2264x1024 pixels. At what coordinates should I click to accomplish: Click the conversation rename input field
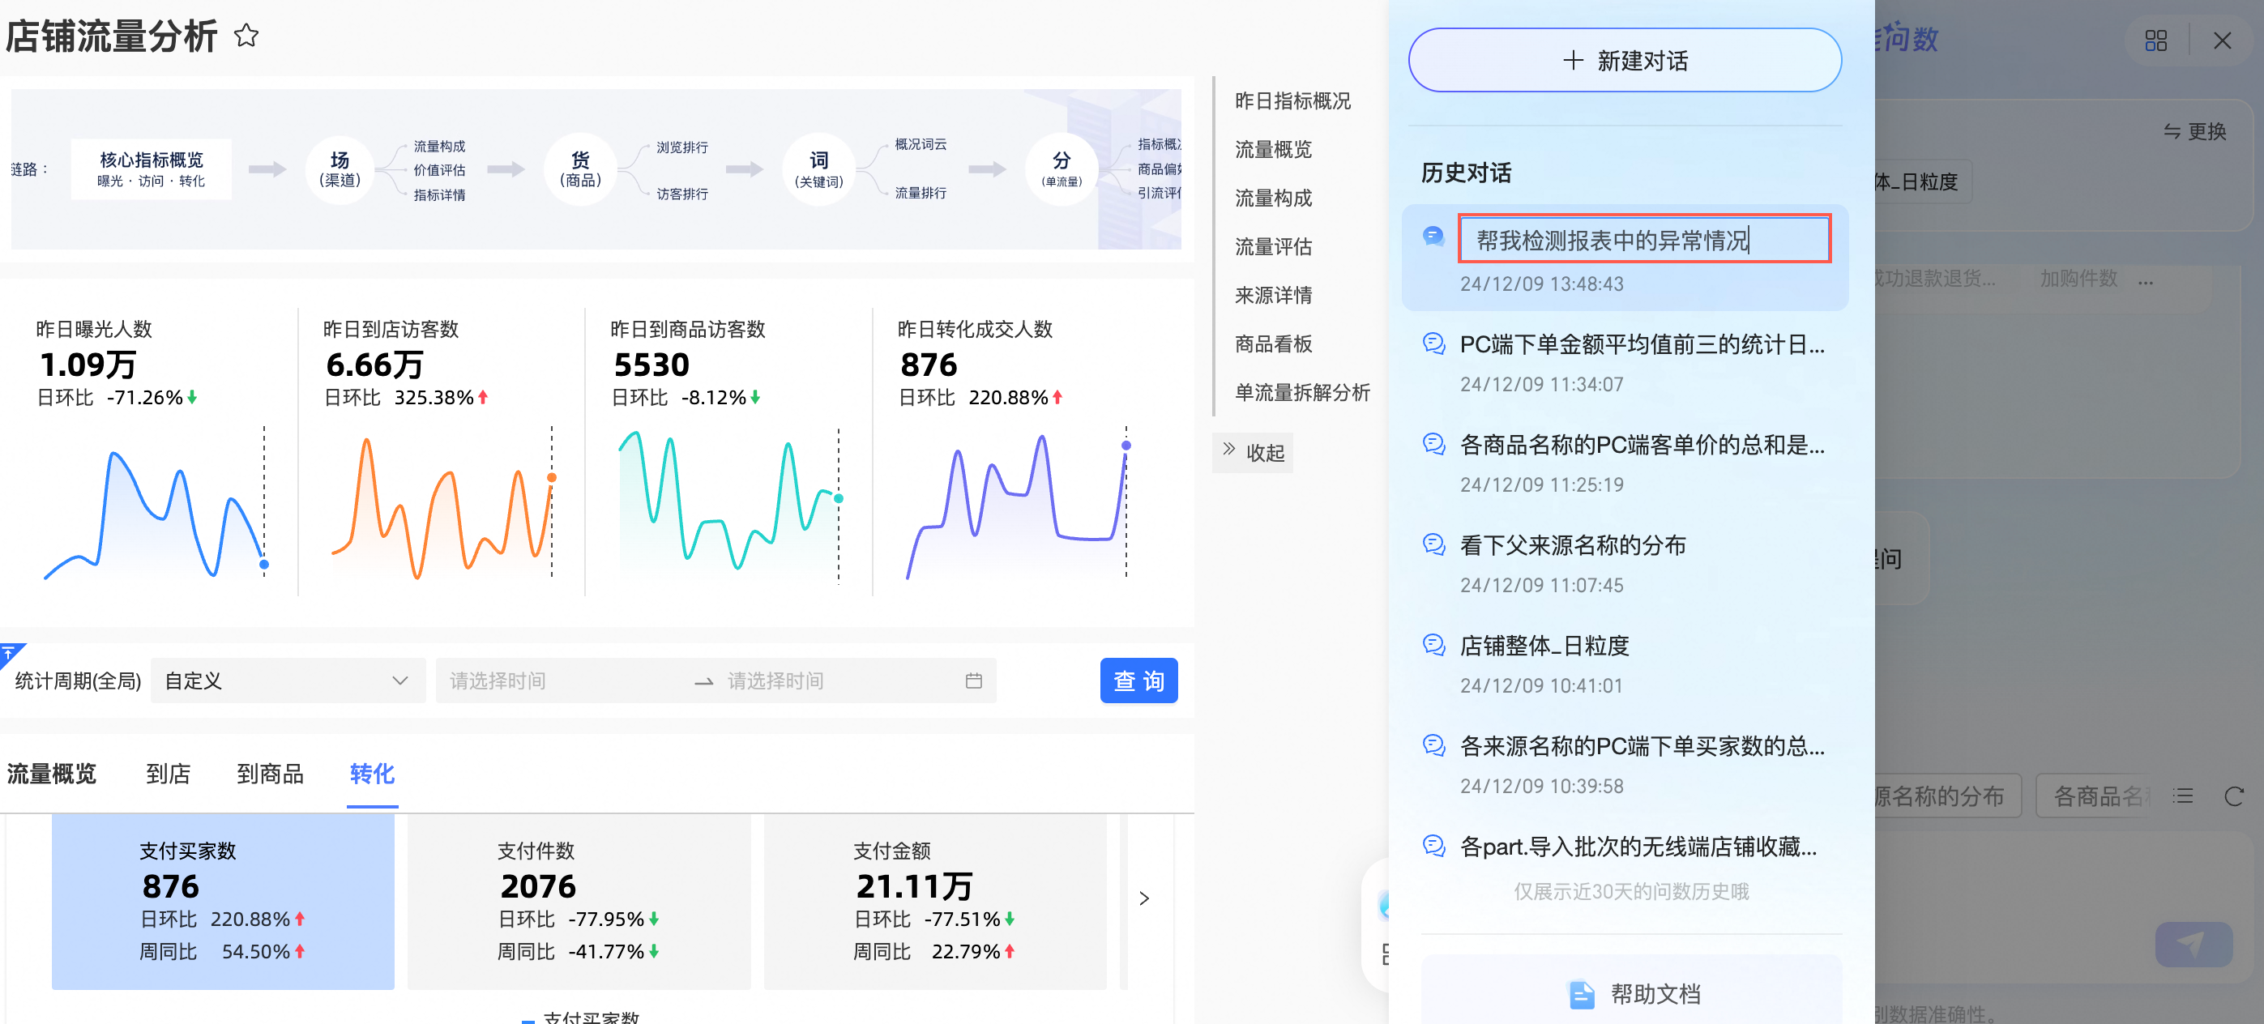tap(1643, 238)
